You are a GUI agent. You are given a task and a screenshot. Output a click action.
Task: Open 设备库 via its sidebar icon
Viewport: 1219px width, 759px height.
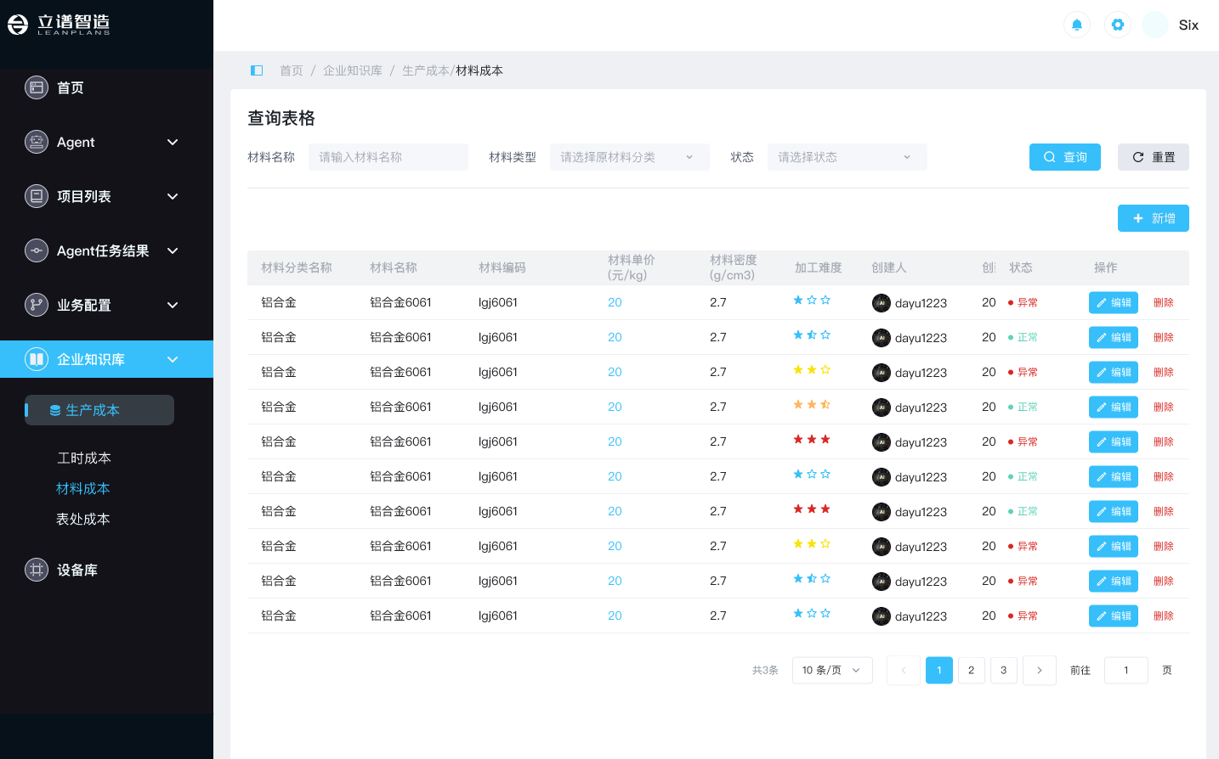37,570
